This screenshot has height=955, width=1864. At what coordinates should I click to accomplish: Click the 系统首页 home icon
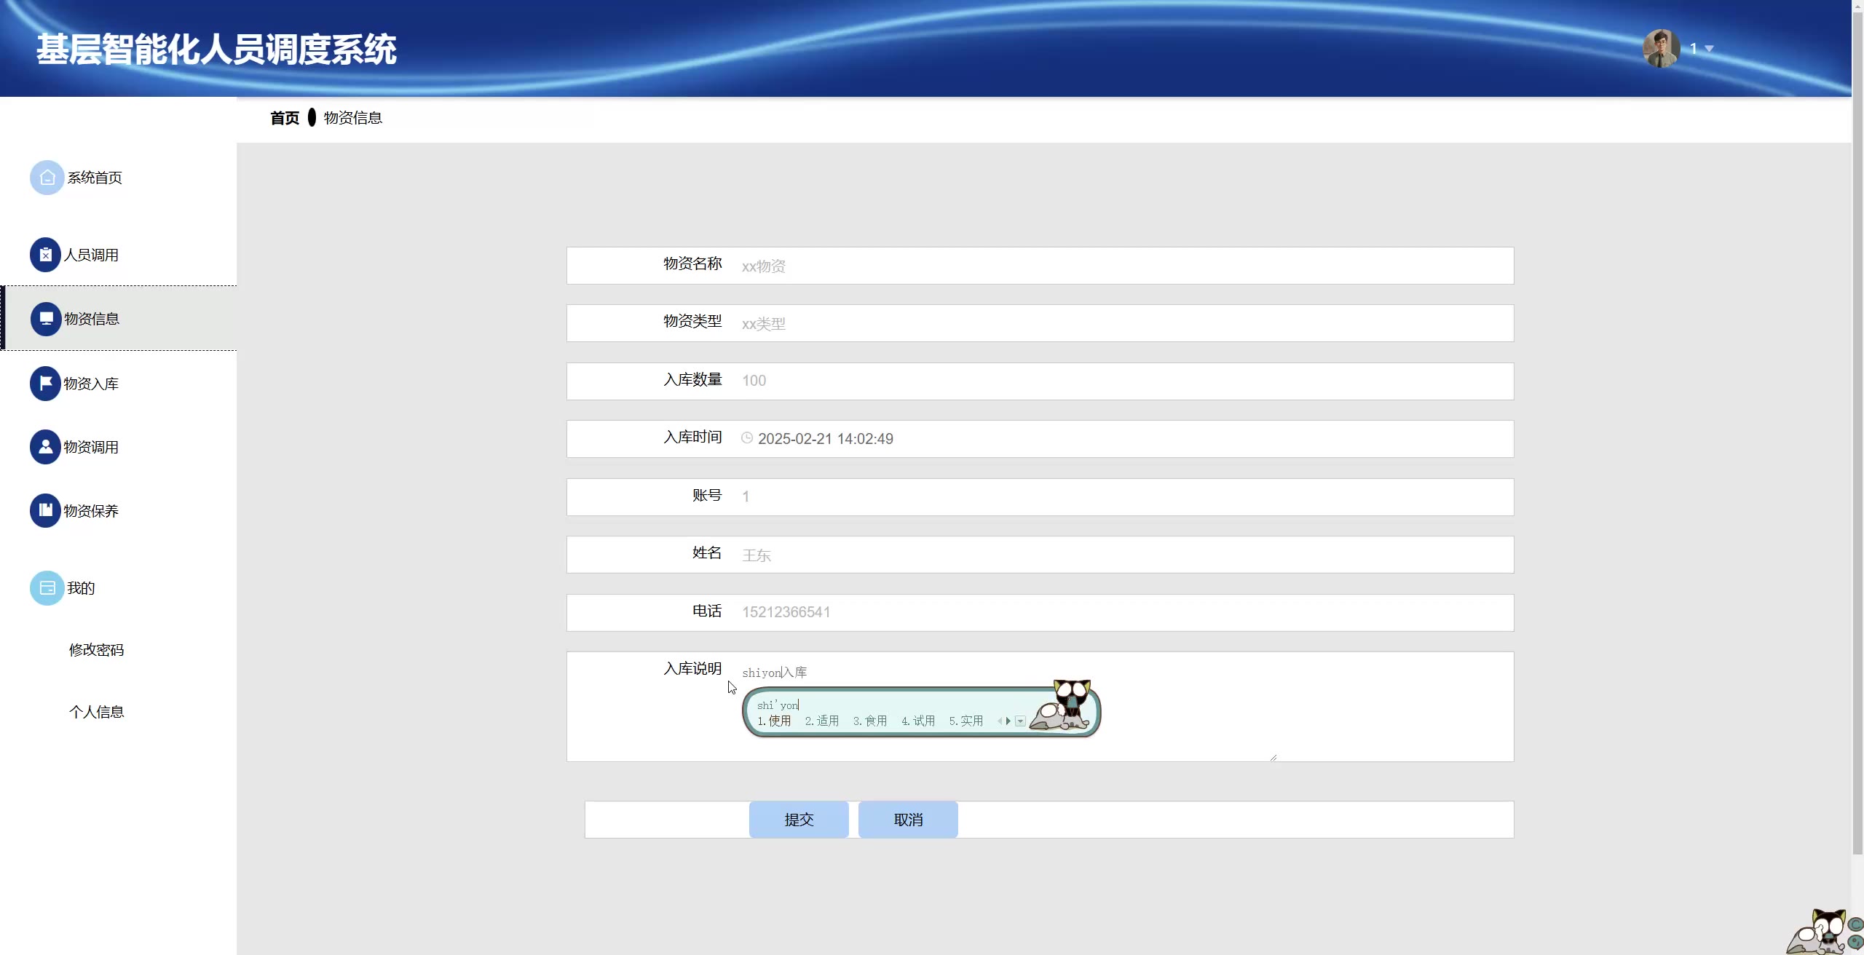click(47, 178)
